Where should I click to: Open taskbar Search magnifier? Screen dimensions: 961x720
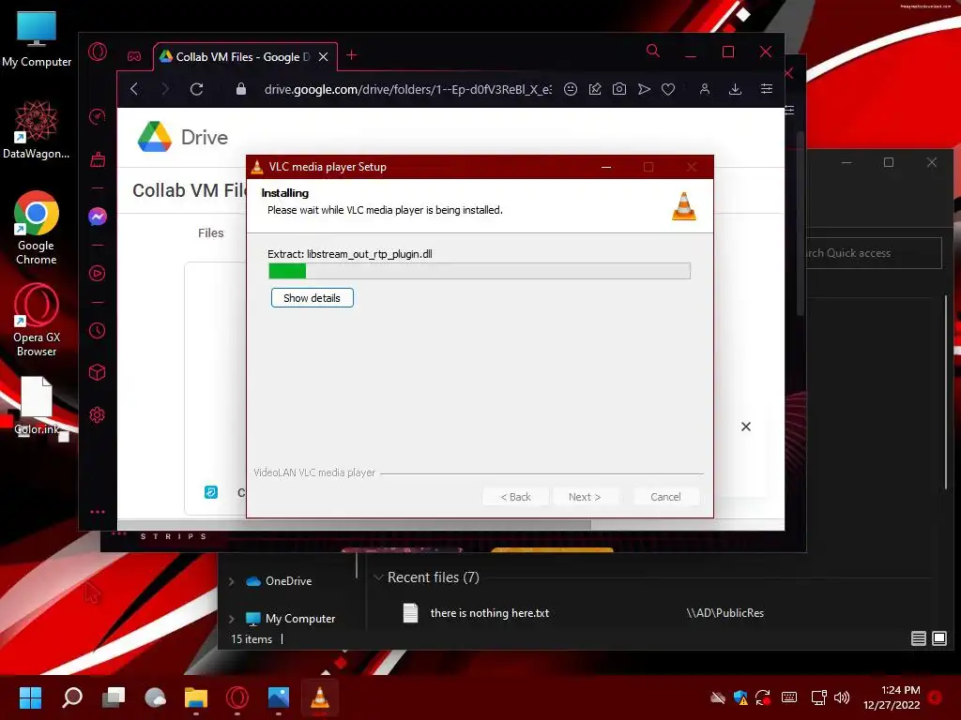click(x=72, y=697)
